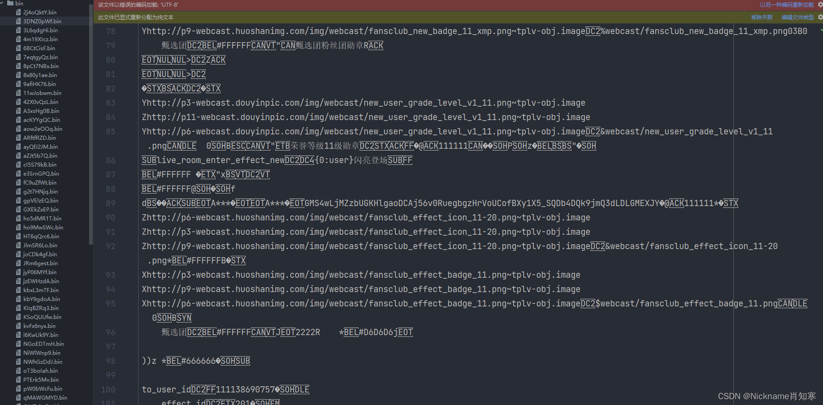Open gear settings on wrong-encoding banner

coord(820,5)
